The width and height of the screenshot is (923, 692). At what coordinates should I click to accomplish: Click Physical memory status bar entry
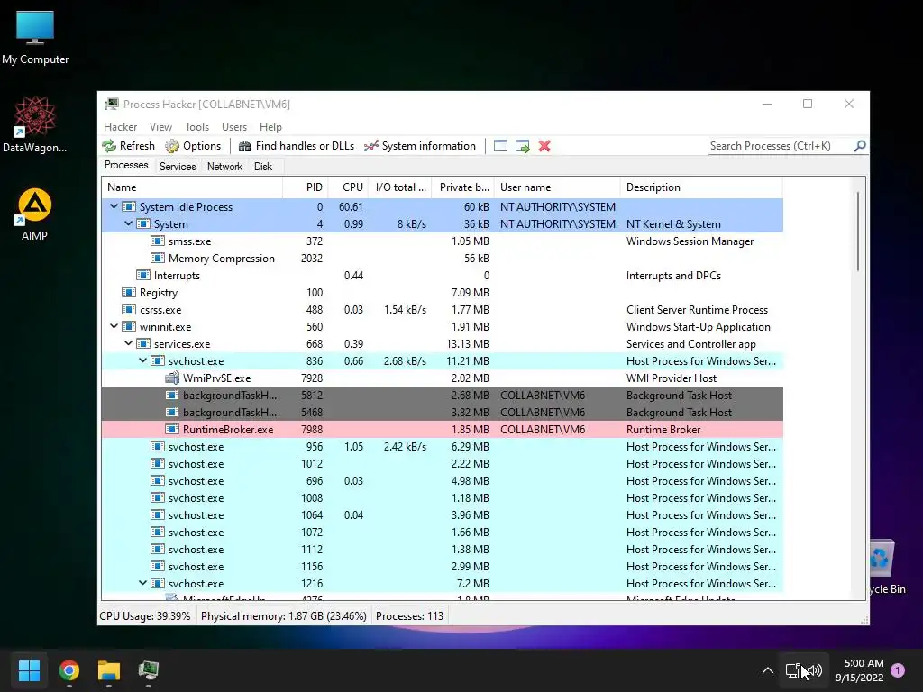(283, 616)
